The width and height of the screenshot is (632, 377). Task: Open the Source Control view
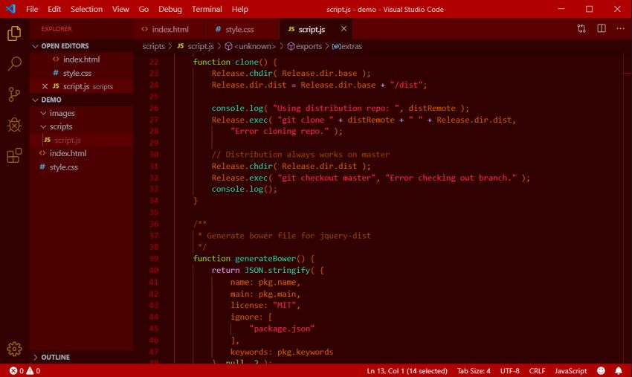pyautogui.click(x=14, y=94)
